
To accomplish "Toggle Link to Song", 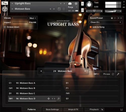I will (x=91, y=27).
